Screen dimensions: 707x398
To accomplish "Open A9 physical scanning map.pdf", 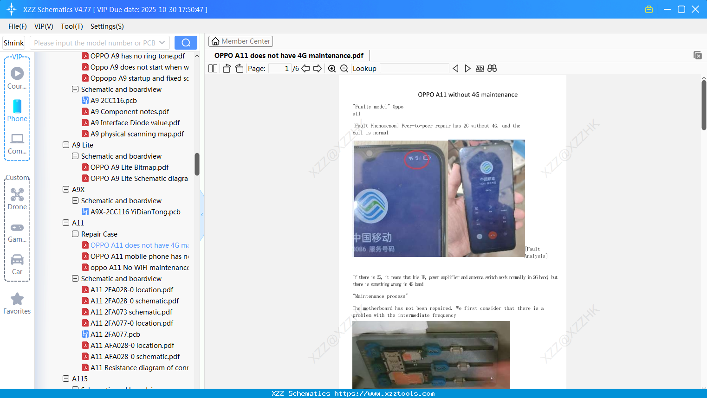I will point(137,134).
